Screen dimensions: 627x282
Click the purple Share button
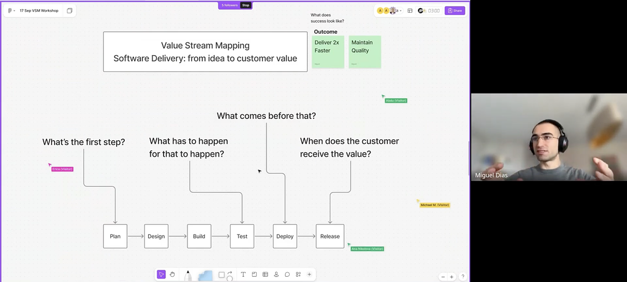tap(455, 10)
